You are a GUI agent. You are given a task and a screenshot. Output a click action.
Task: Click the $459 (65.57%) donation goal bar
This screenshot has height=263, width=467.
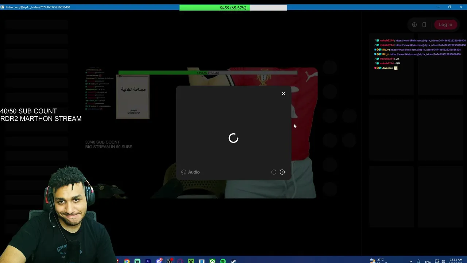pyautogui.click(x=233, y=8)
